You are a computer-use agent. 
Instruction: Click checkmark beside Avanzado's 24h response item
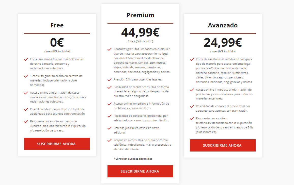[192, 119]
